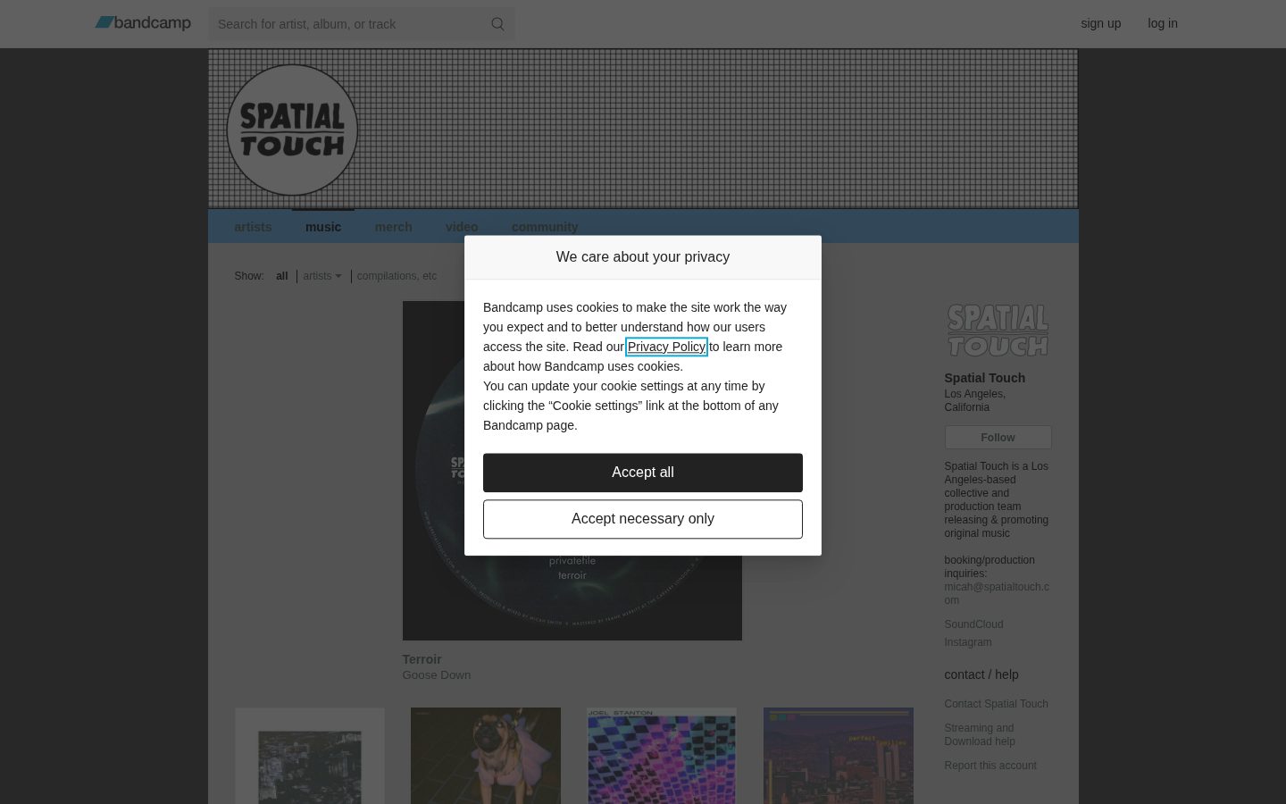Open the Bandcamp logo homepage link
The height and width of the screenshot is (804, 1286).
coord(143,23)
